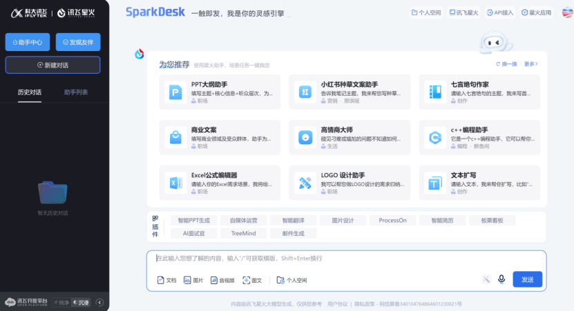Switch to 纯净 mode
The image size is (574, 311).
point(61,302)
